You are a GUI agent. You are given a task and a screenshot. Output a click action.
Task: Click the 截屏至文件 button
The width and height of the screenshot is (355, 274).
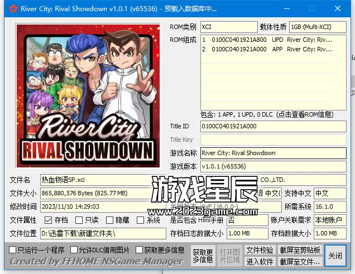[x=300, y=261]
